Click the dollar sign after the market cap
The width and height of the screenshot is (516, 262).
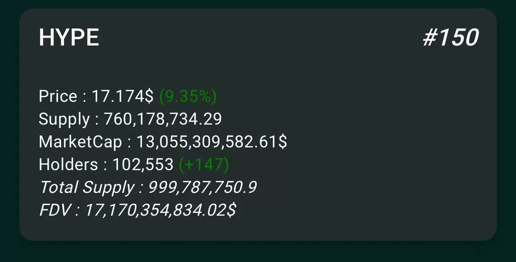point(283,142)
